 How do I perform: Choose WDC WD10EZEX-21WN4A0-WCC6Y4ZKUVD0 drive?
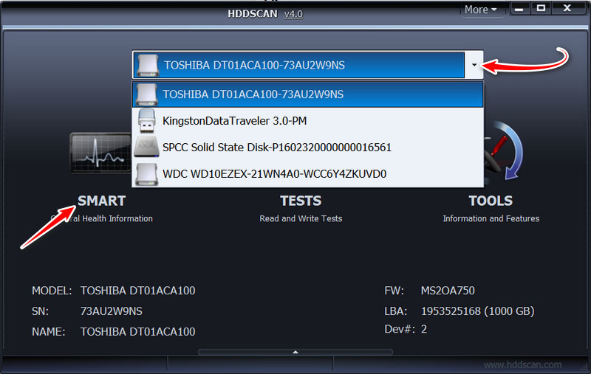point(307,174)
